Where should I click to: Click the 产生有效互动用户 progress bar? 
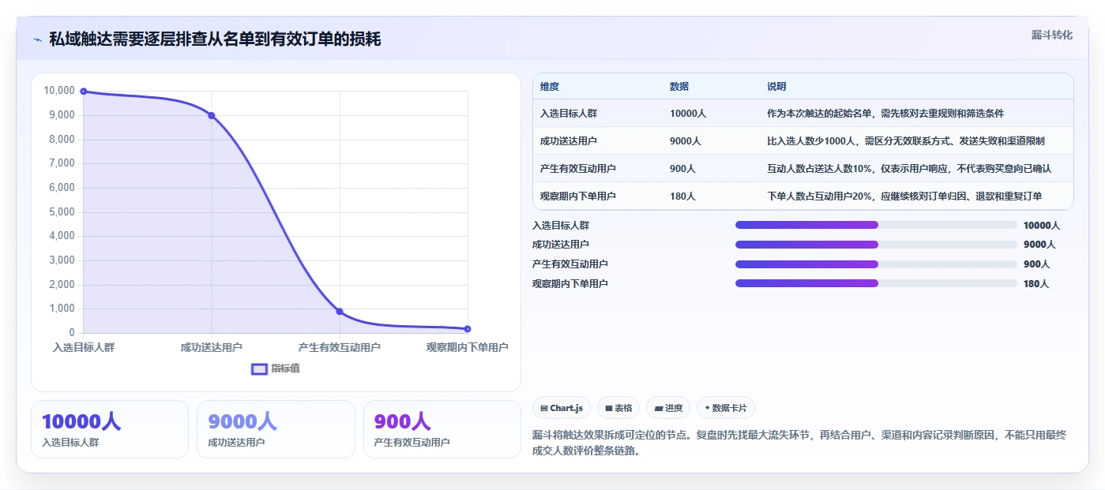click(876, 264)
